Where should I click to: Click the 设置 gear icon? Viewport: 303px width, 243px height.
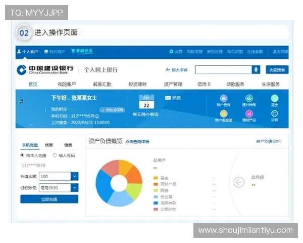171,51
